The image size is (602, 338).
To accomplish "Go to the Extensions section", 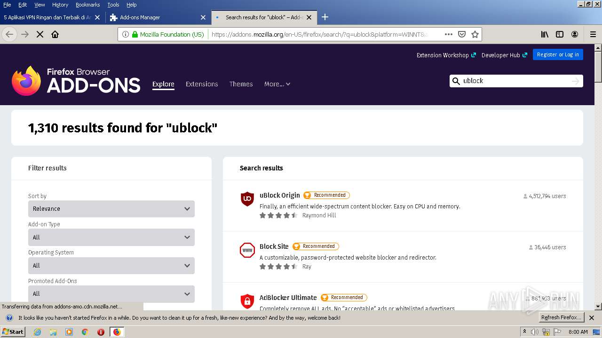I will [202, 84].
